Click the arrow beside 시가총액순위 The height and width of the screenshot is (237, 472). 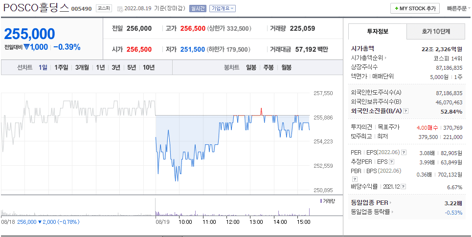tap(385, 58)
